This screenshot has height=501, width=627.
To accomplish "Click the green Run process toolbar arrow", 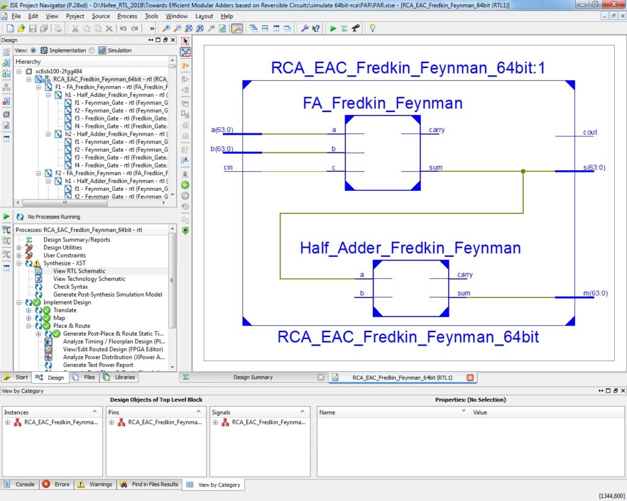I will point(333,28).
